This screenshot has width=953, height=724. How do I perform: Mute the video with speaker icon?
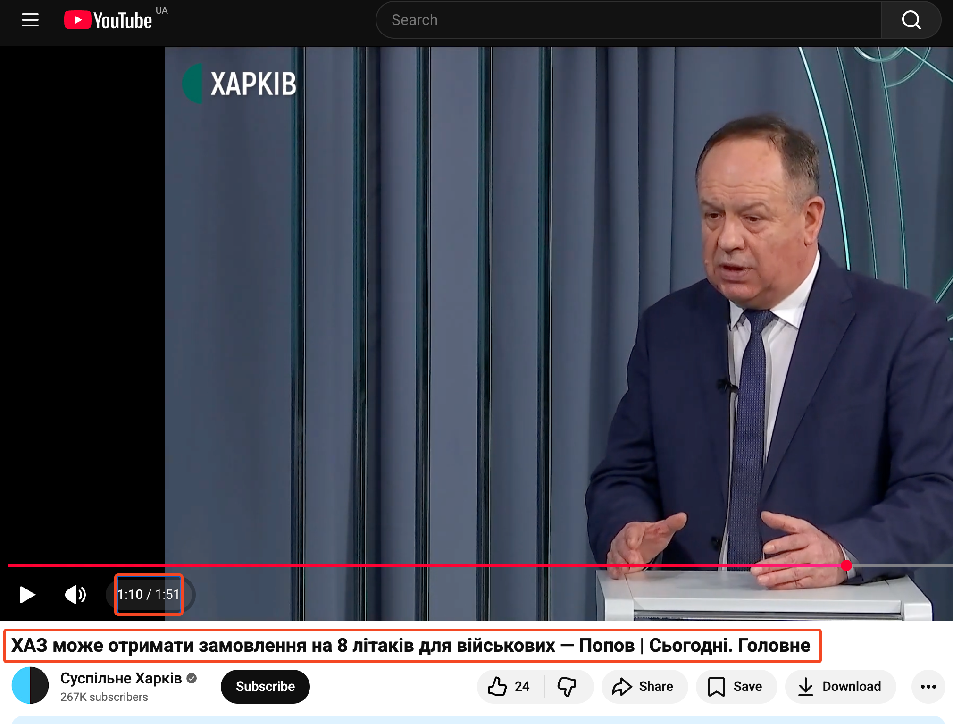pyautogui.click(x=75, y=595)
